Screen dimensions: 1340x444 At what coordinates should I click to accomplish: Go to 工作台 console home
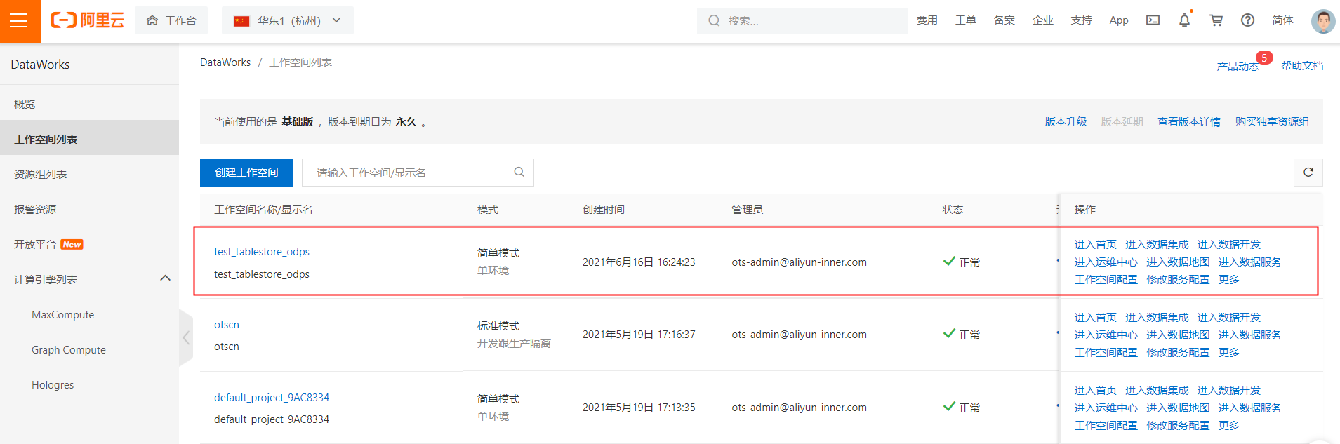click(171, 21)
